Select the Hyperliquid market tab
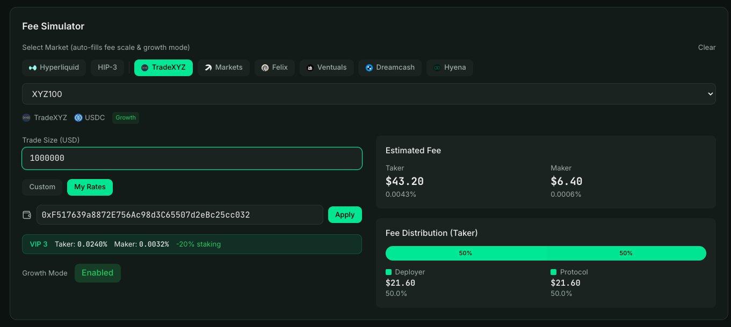The width and height of the screenshot is (731, 327). tap(54, 68)
